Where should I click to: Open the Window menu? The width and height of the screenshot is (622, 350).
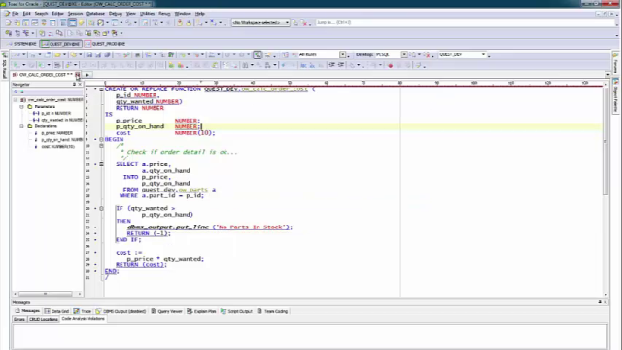pyautogui.click(x=183, y=14)
